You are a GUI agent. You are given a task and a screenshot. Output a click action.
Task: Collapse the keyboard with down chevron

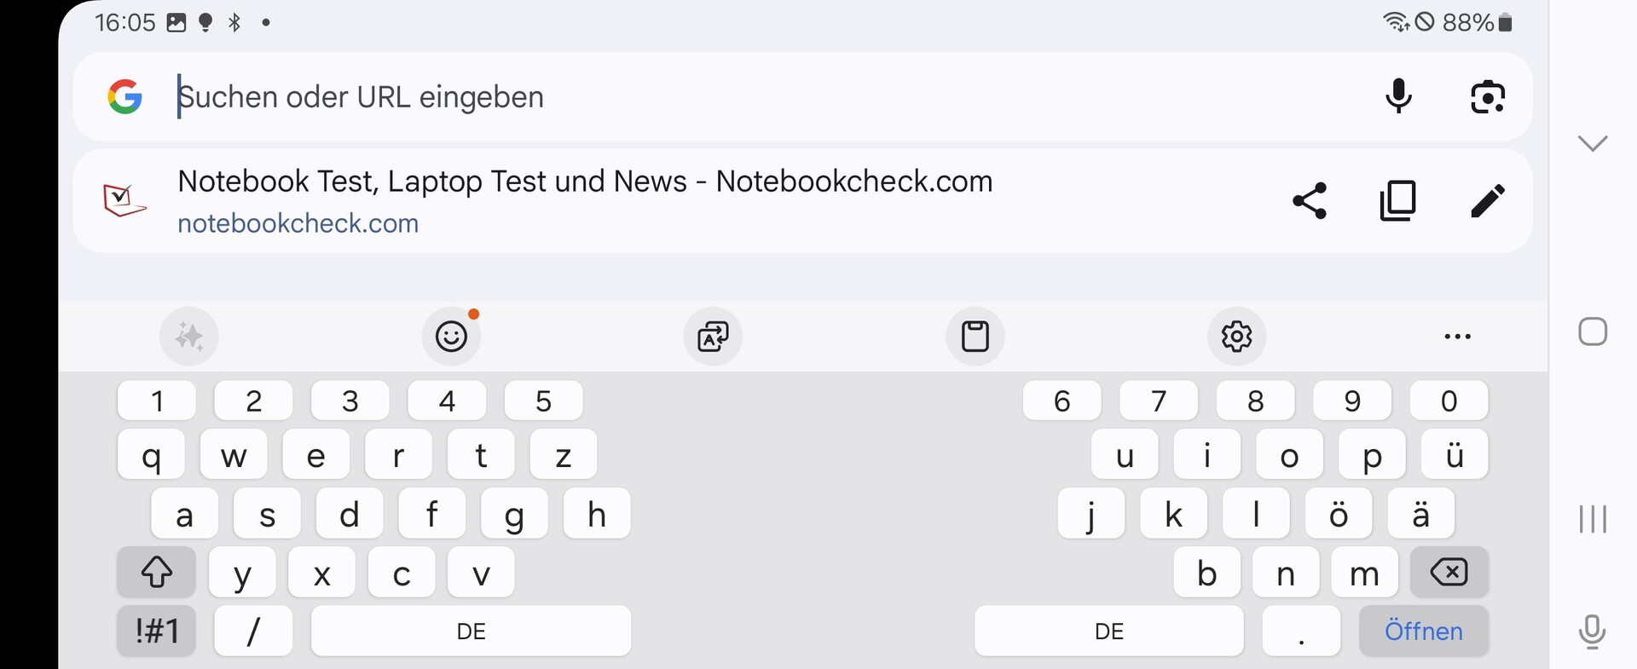[1592, 143]
